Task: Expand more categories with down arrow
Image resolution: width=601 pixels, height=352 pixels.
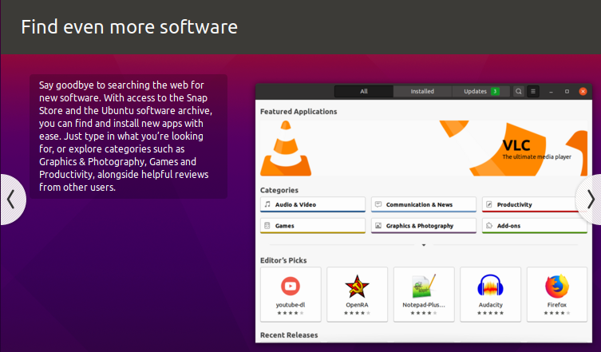Action: 424,245
